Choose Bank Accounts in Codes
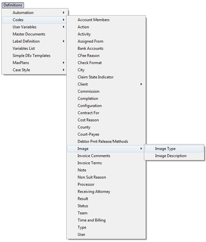The height and width of the screenshot is (242, 206). 90,48
